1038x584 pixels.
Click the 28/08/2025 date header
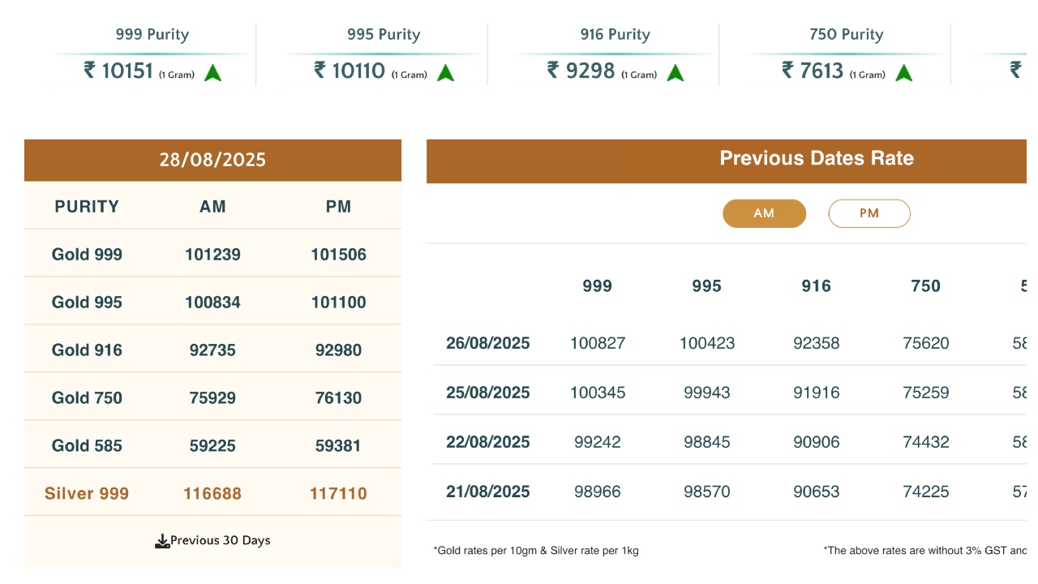coord(212,160)
